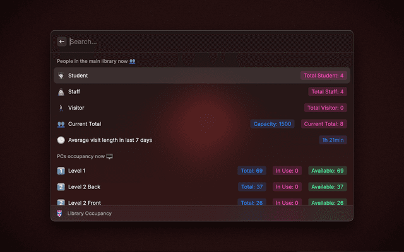Click the back arrow button
The image size is (404, 252).
coord(62,42)
